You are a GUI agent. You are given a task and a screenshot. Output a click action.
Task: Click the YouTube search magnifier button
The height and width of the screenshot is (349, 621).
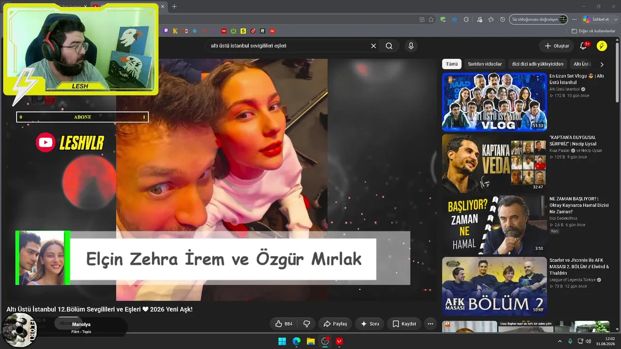(389, 46)
